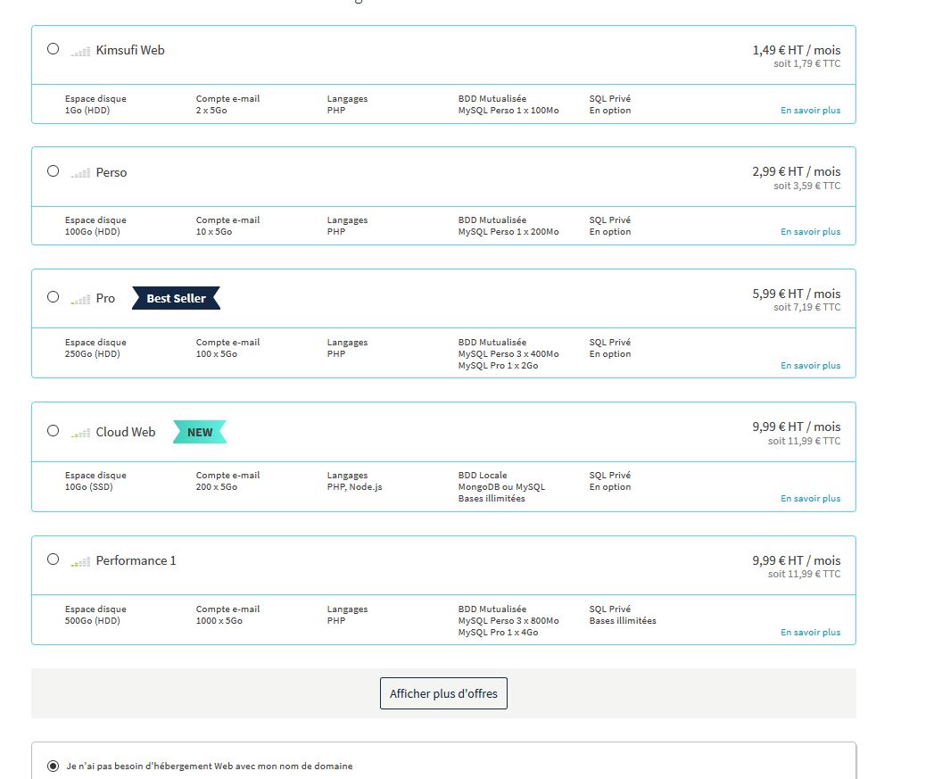Click Performance 1's 9,99 € HT / mois price
Viewport: 942px width, 779px height.
[x=797, y=560]
